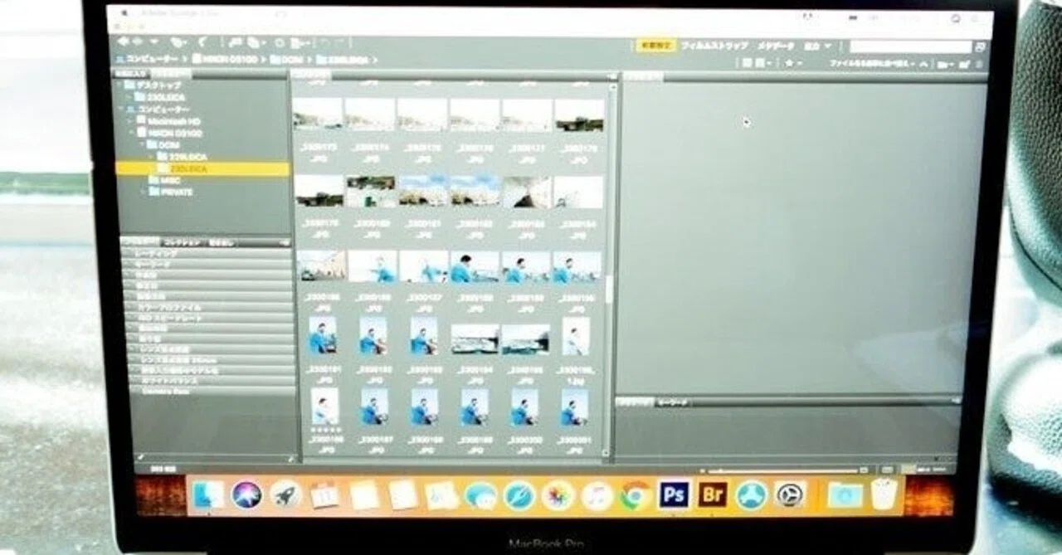Image resolution: width=1062 pixels, height=555 pixels.
Task: Switch to the 書き出し panel tab
Action: 222,243
